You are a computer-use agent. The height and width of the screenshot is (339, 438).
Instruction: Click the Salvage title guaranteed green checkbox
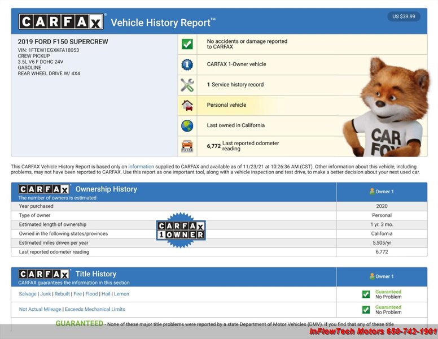(366, 294)
